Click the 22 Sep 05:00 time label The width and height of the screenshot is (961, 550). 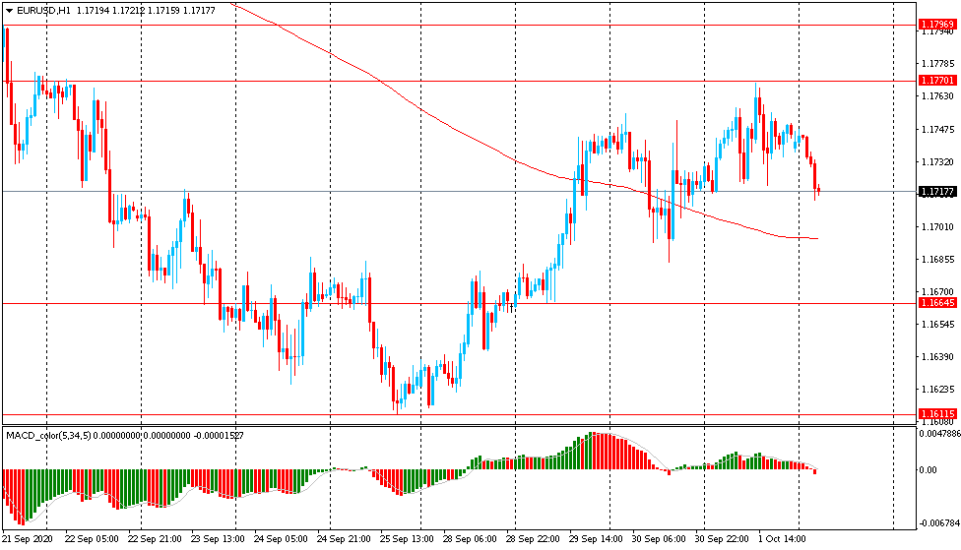click(x=92, y=539)
